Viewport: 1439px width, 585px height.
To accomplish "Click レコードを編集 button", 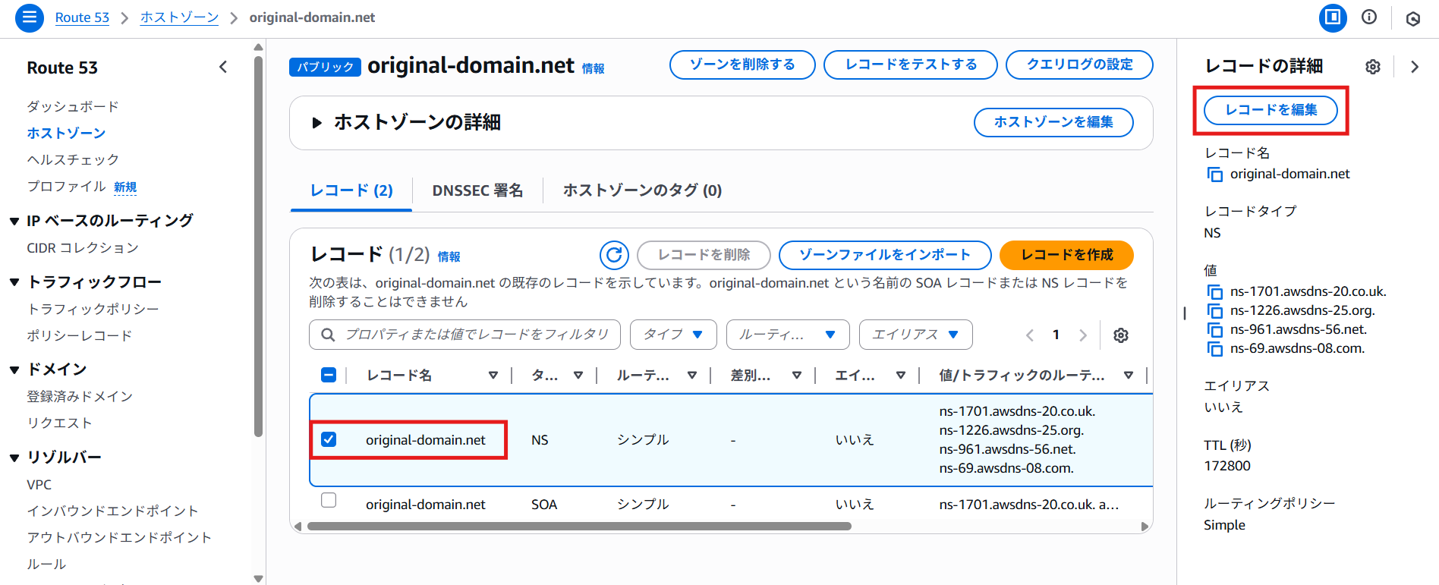I will point(1271,110).
